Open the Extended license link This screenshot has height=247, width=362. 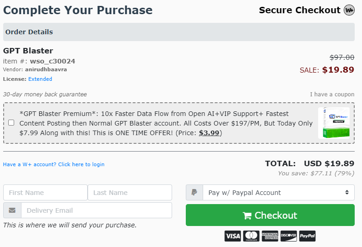point(40,79)
